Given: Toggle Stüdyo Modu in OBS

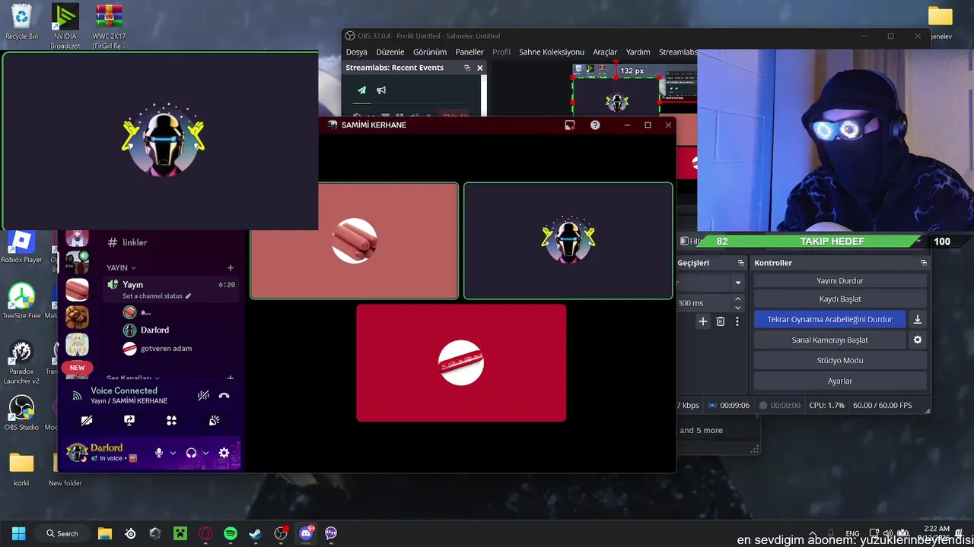Looking at the screenshot, I should pyautogui.click(x=840, y=360).
